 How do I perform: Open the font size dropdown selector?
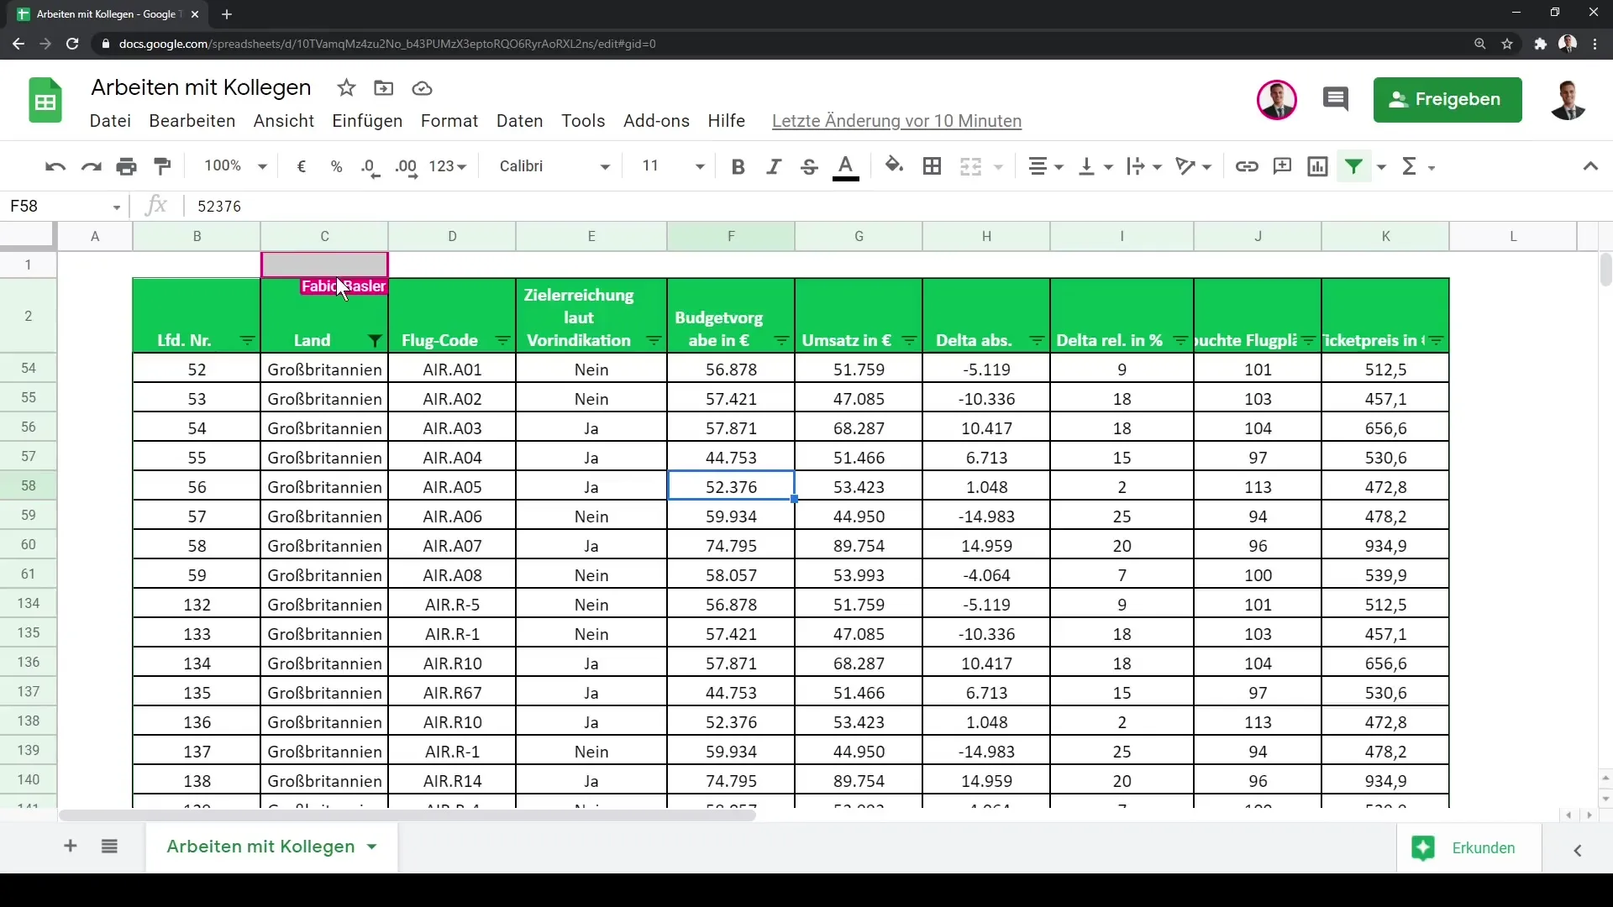(700, 166)
